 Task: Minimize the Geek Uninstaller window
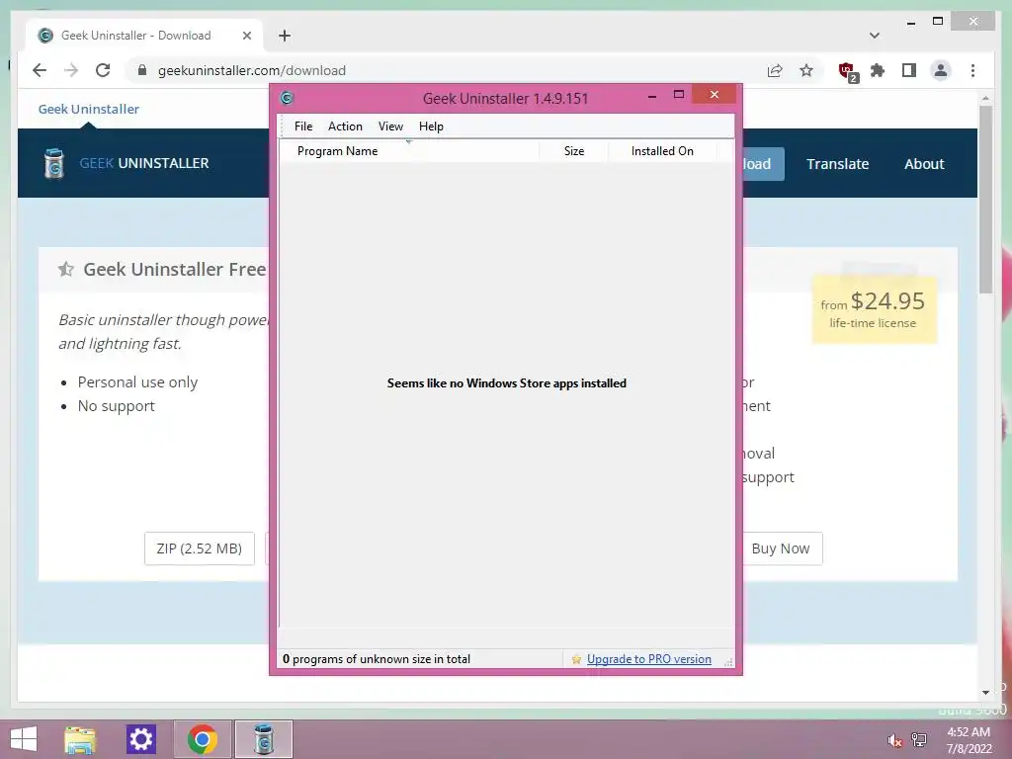[x=652, y=95]
